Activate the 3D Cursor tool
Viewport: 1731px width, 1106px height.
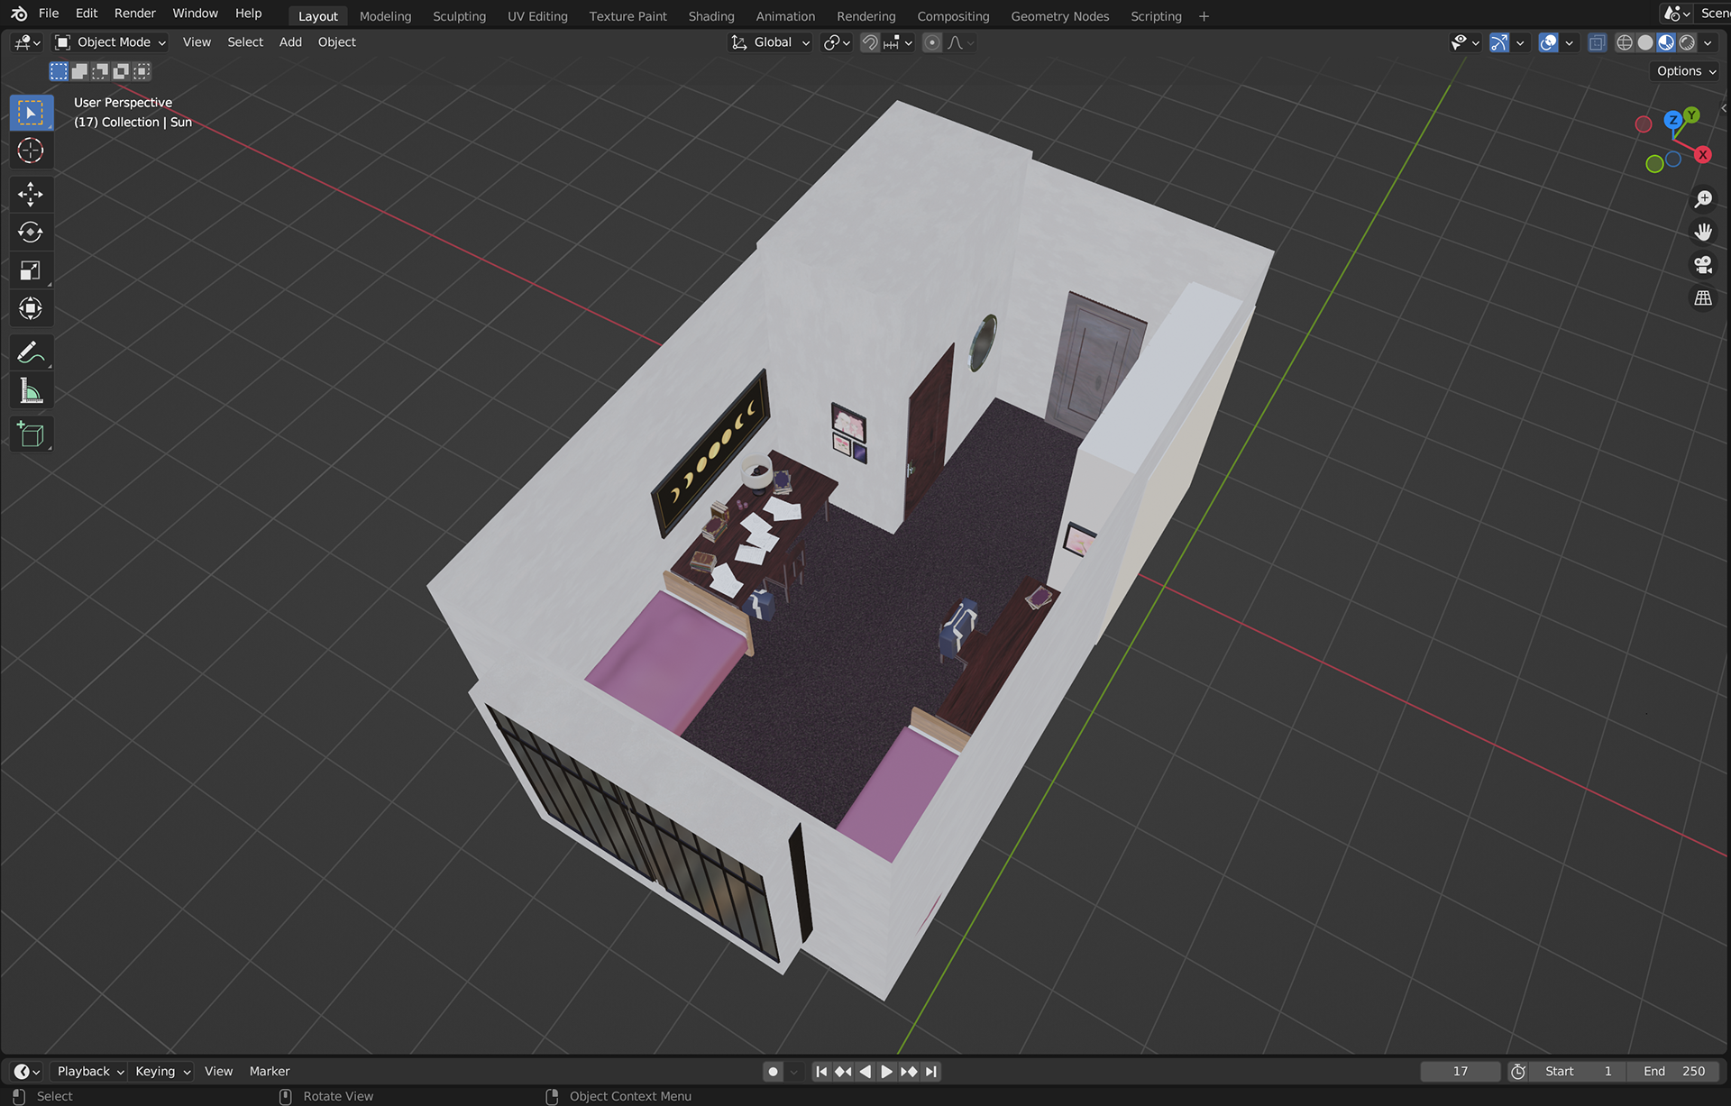click(31, 151)
